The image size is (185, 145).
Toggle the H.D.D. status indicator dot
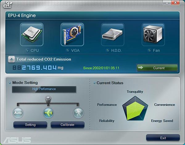pos(108,50)
